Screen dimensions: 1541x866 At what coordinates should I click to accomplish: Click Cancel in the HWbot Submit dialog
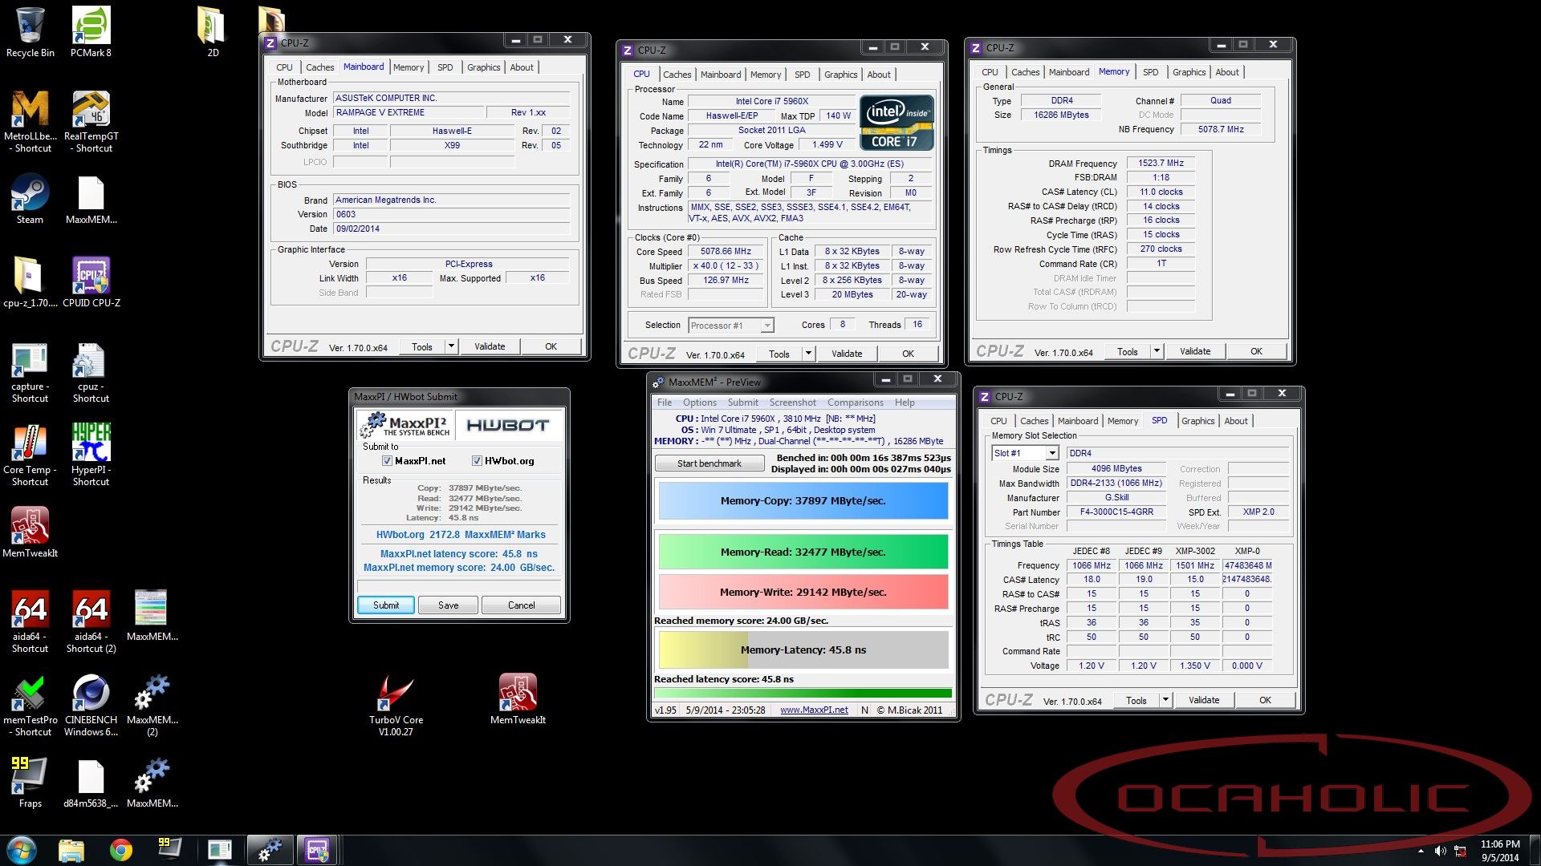(521, 605)
